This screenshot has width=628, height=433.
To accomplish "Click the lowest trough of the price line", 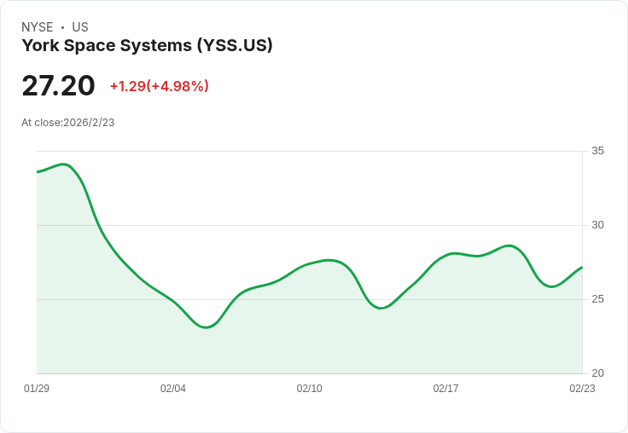I will [x=206, y=327].
